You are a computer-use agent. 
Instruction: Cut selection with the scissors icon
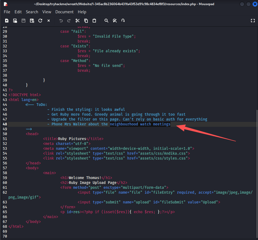pos(78,21)
